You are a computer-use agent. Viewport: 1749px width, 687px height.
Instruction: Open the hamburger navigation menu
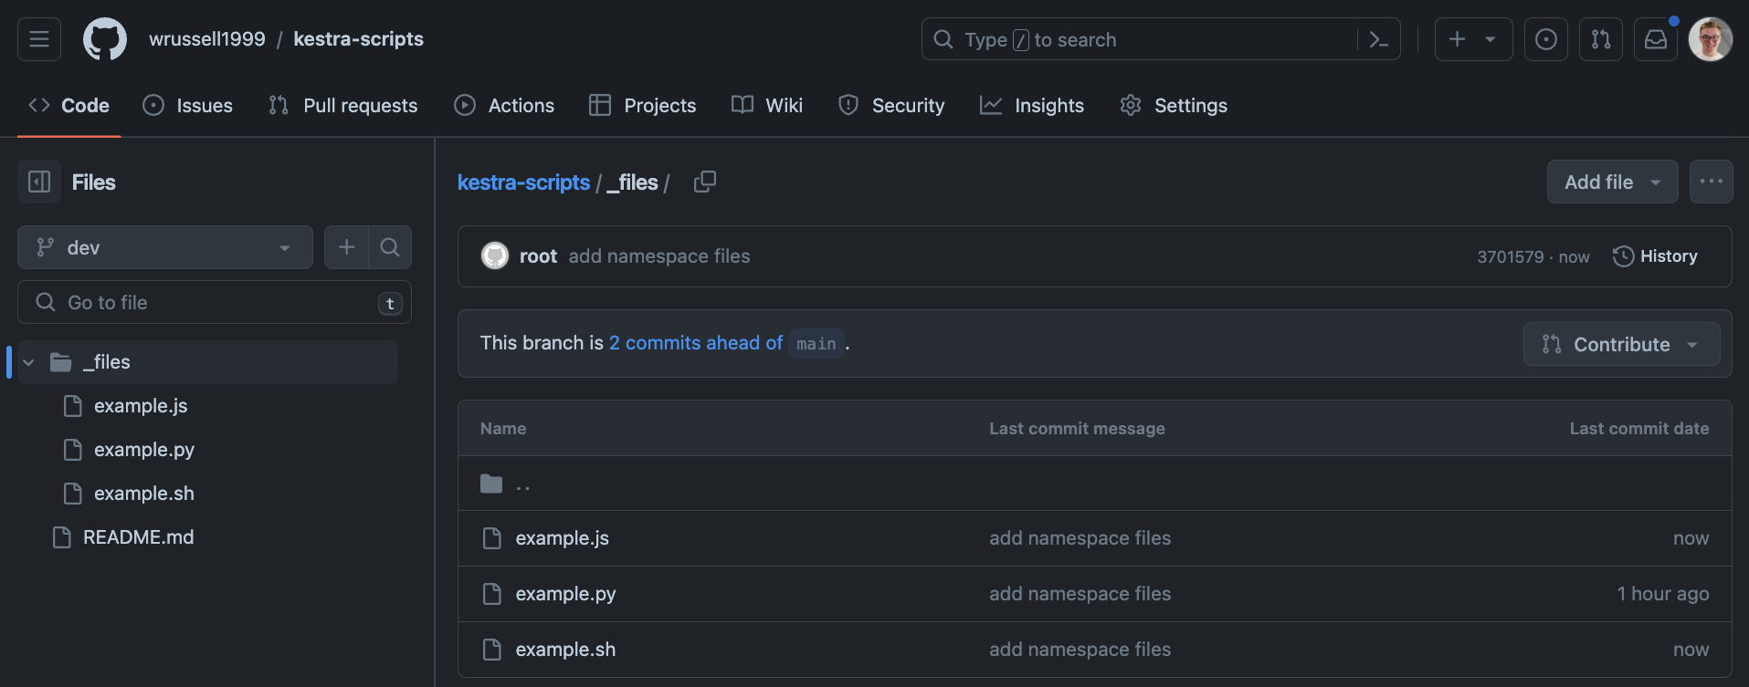(39, 39)
